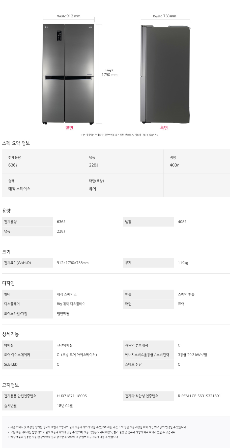Screen dimensions: 230x448
Task: Select the red 앞면 label
Action: coord(69,128)
